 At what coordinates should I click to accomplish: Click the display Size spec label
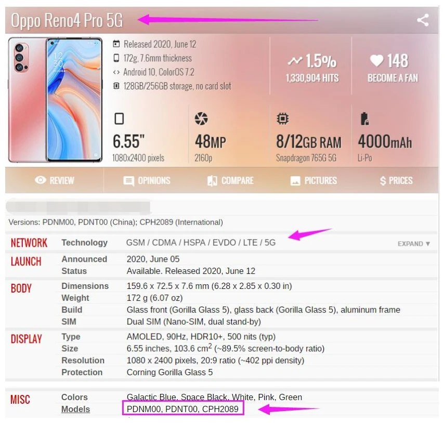pos(70,349)
